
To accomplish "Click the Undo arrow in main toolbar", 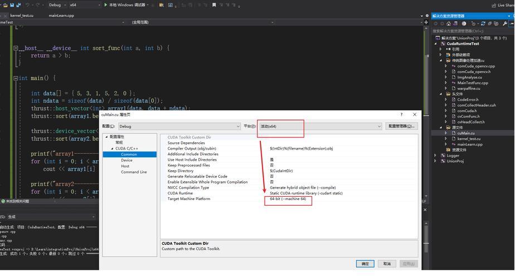I will [x=28, y=5].
